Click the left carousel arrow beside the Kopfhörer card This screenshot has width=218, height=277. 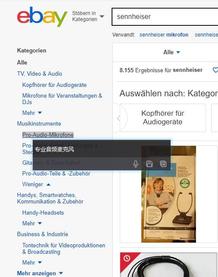point(119,118)
